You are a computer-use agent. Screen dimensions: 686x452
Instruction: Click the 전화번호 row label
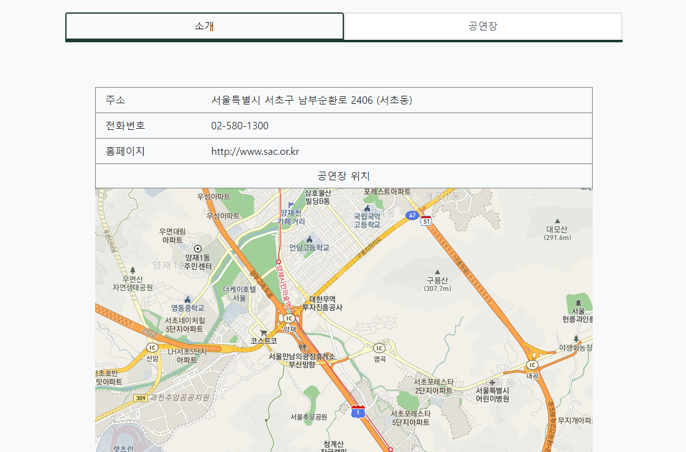click(125, 126)
